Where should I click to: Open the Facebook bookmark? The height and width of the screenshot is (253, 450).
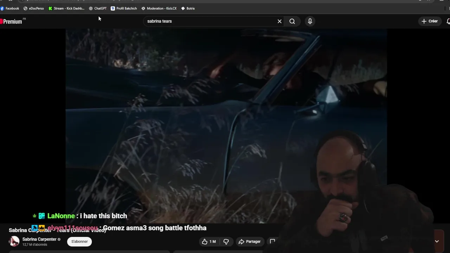pyautogui.click(x=10, y=8)
